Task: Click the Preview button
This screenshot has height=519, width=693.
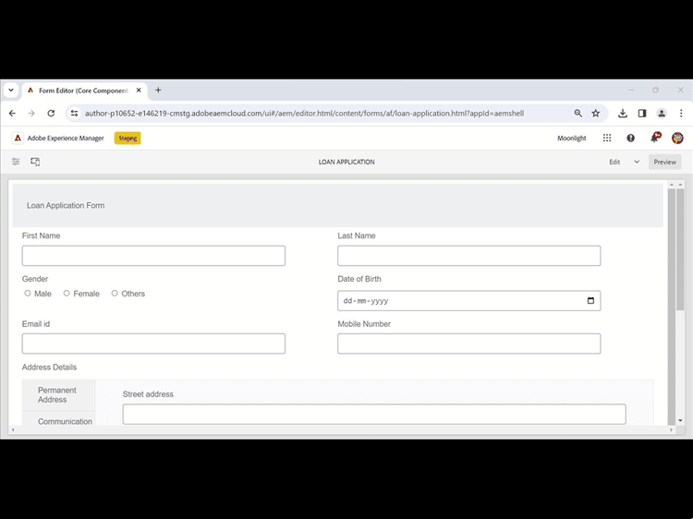Action: [664, 163]
